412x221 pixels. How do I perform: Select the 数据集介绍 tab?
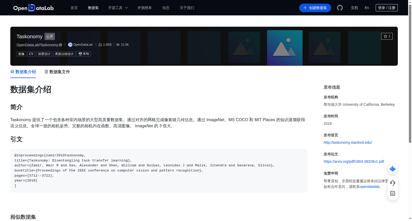(x=23, y=72)
